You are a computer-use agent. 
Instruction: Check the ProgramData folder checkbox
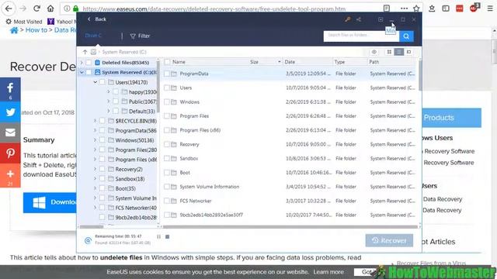point(167,74)
